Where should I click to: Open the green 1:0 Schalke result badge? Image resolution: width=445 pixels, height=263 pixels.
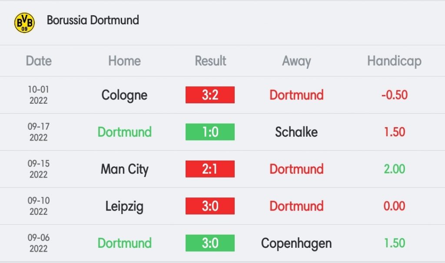210,132
